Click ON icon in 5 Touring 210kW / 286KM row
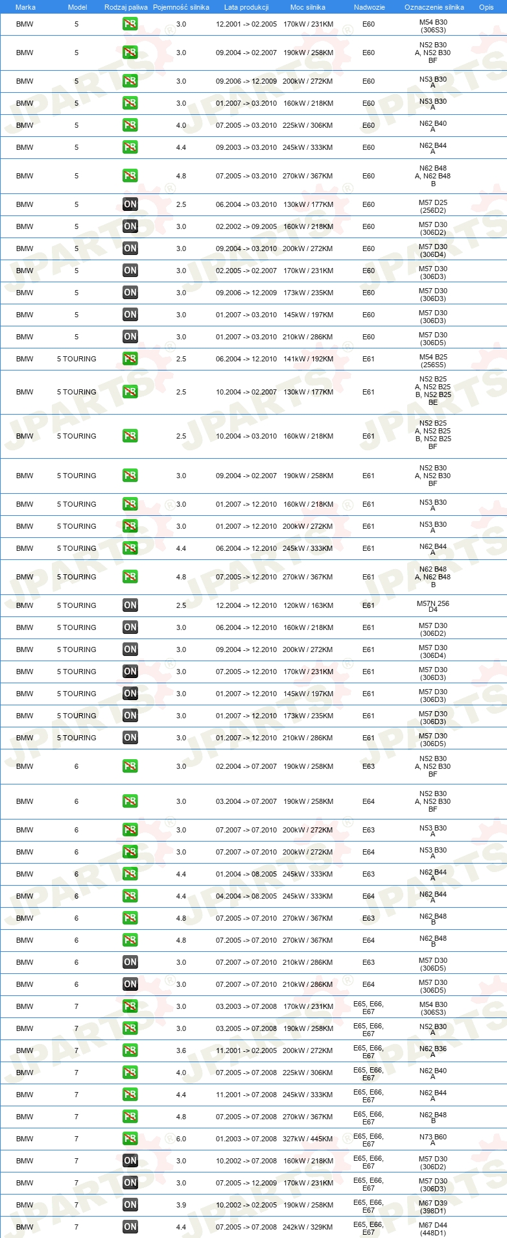Image resolution: width=507 pixels, height=1238 pixels. click(130, 738)
